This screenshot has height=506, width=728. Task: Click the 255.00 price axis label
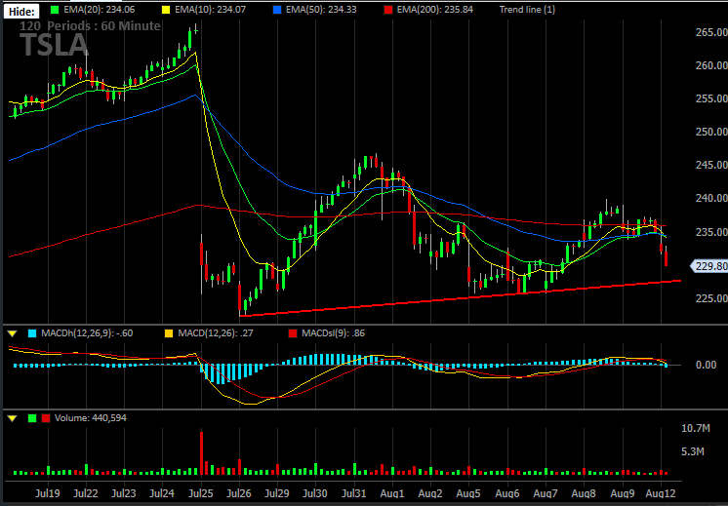tap(710, 98)
